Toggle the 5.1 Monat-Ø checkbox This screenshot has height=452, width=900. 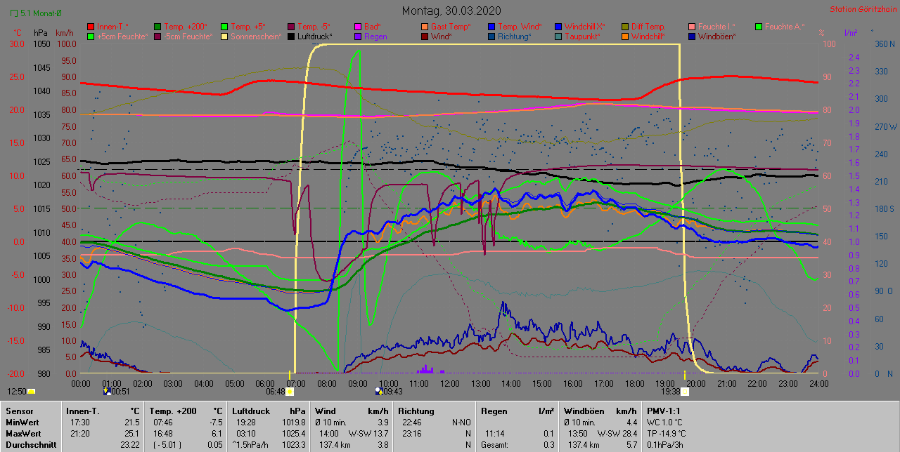pos(14,13)
